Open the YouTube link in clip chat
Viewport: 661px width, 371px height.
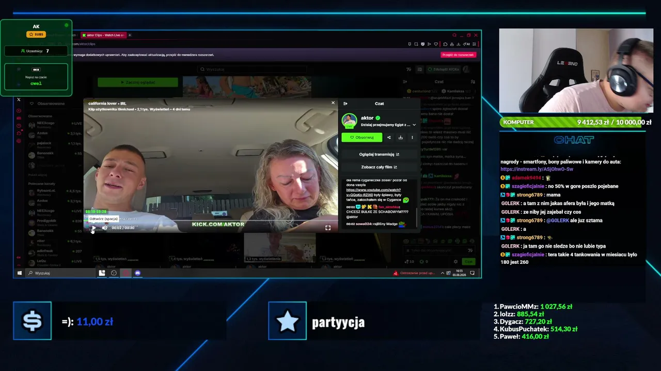pos(373,192)
